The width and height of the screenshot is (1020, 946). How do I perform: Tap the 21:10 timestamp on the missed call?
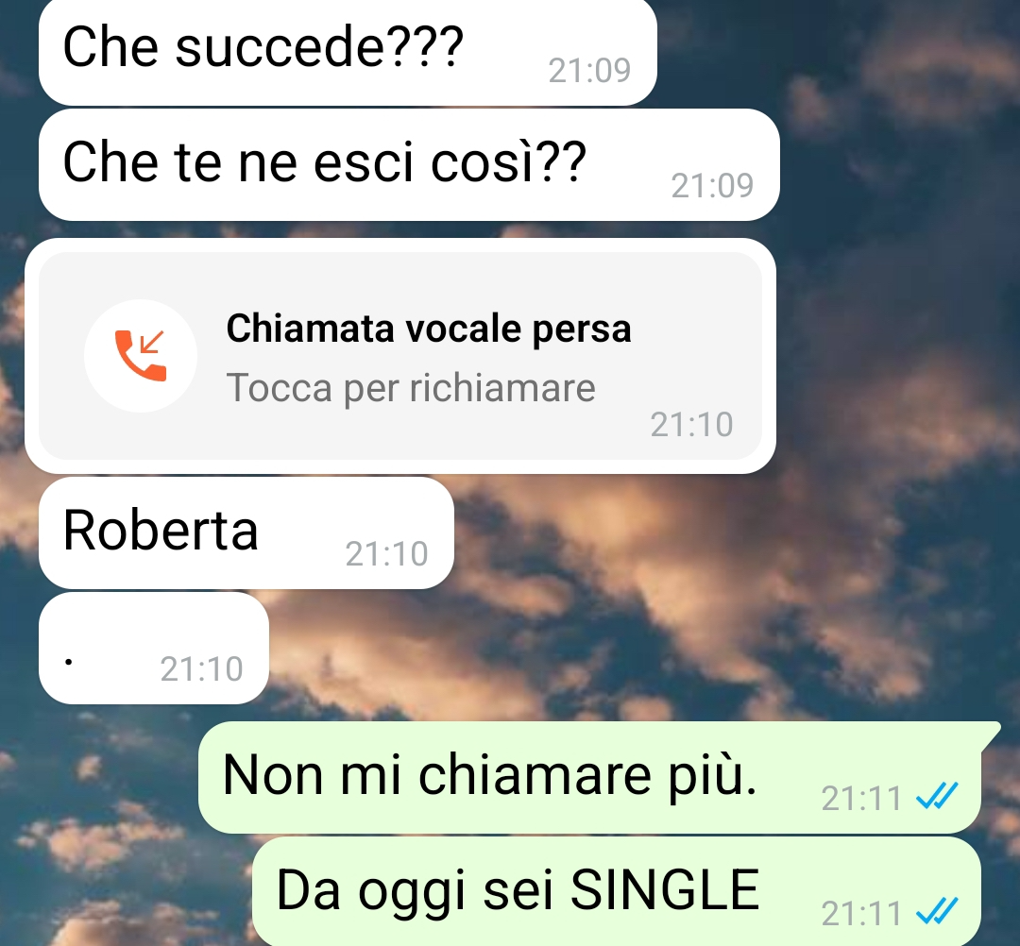pos(691,425)
